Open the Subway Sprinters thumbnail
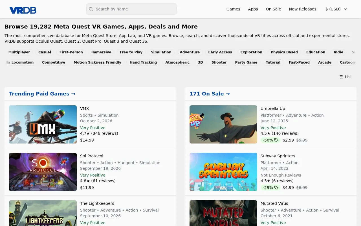The width and height of the screenshot is (361, 226). click(223, 172)
